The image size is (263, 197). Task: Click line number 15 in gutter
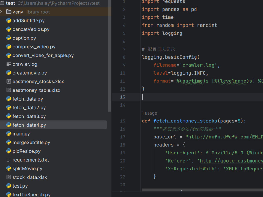123,121
